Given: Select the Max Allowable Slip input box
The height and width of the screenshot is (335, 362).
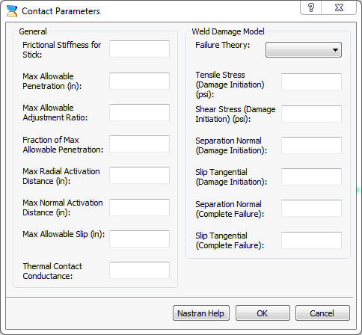Looking at the screenshot, I should tap(139, 239).
